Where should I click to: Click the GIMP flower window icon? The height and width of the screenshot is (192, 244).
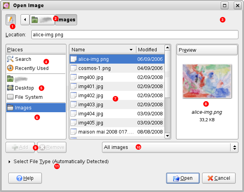(6, 6)
